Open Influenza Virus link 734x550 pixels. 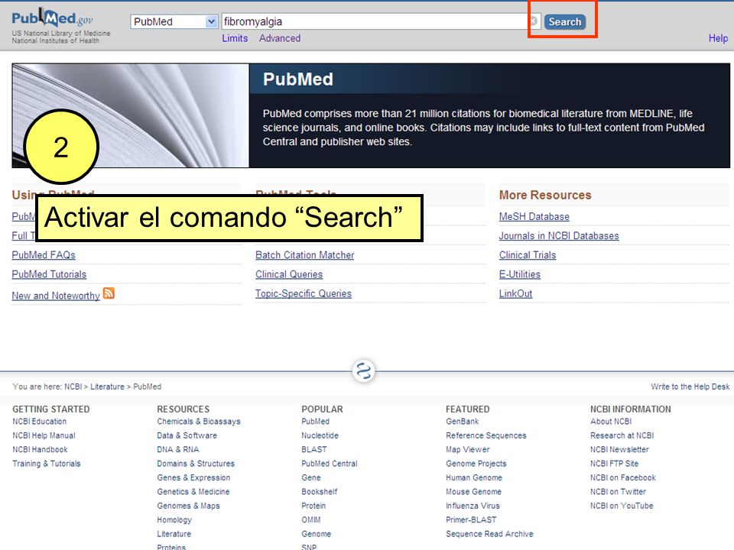point(473,506)
